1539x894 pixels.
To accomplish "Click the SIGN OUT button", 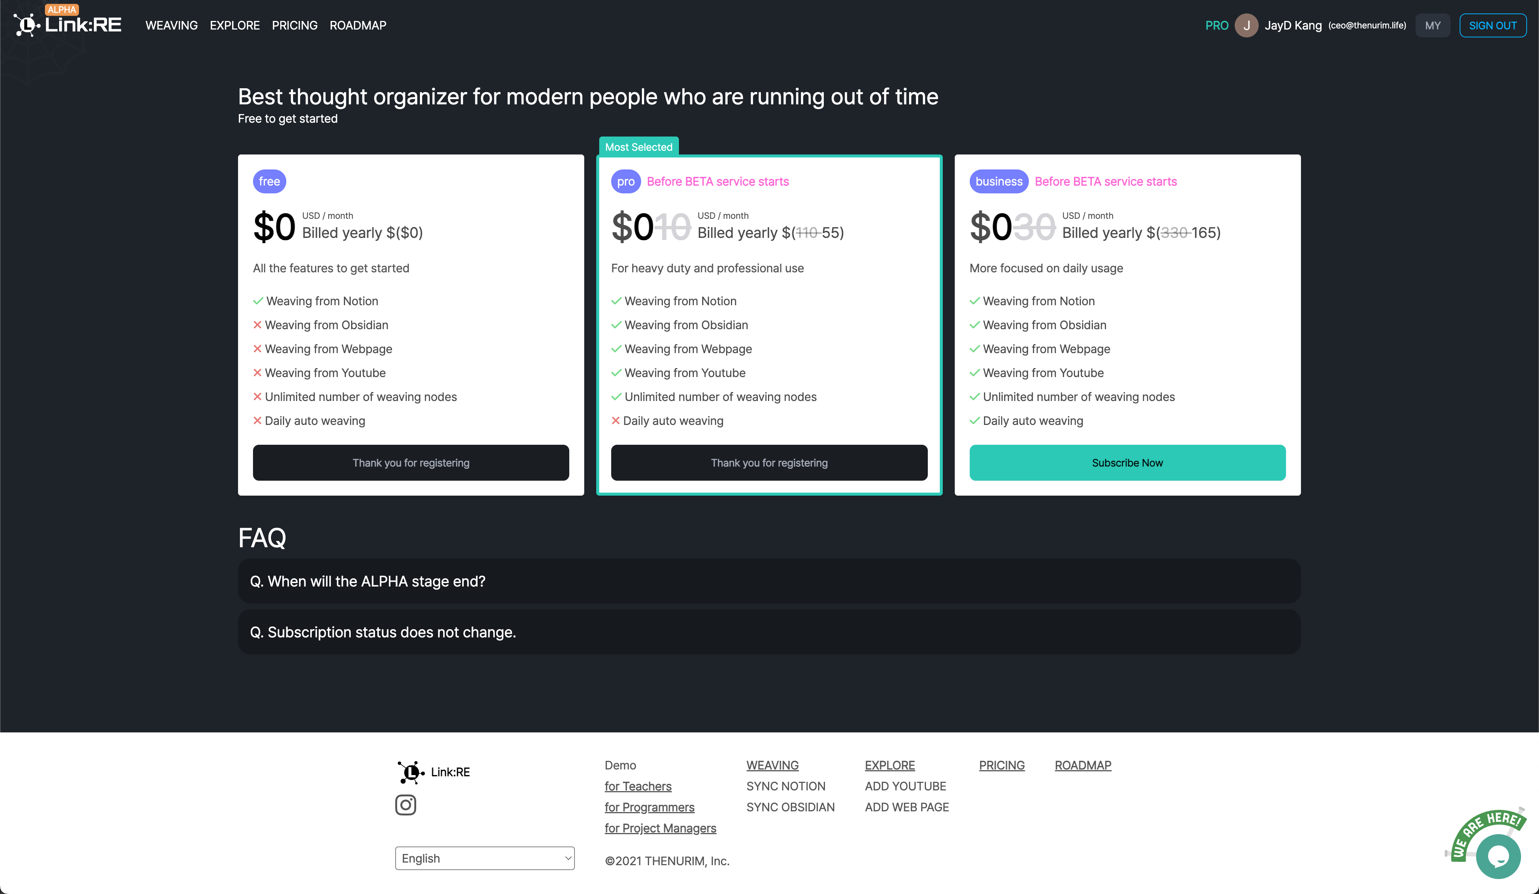I will pos(1493,26).
